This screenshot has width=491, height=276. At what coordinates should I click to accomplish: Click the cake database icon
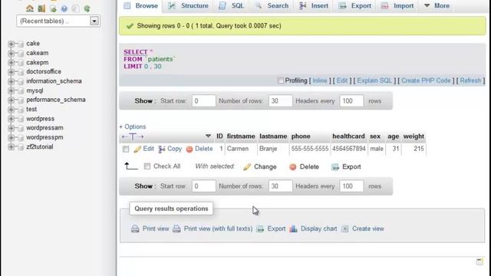click(x=21, y=44)
